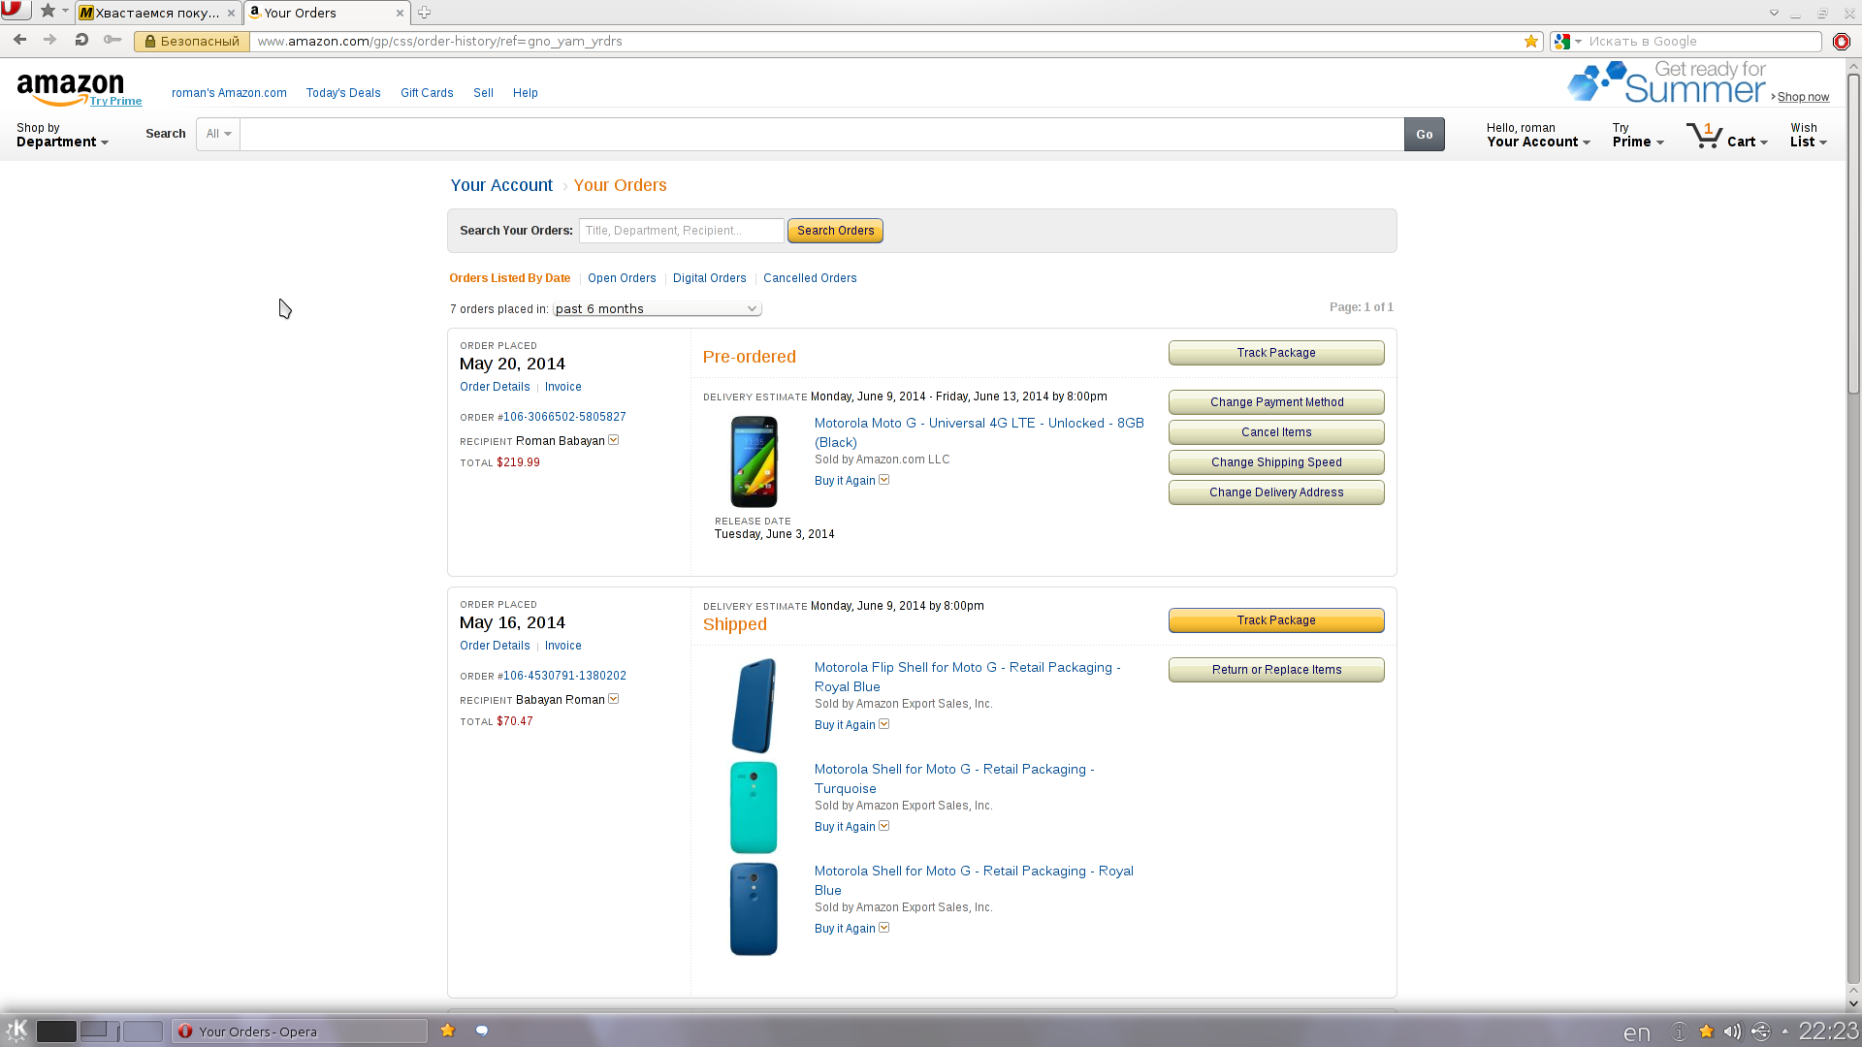Click Change Payment Method button

[1276, 402]
